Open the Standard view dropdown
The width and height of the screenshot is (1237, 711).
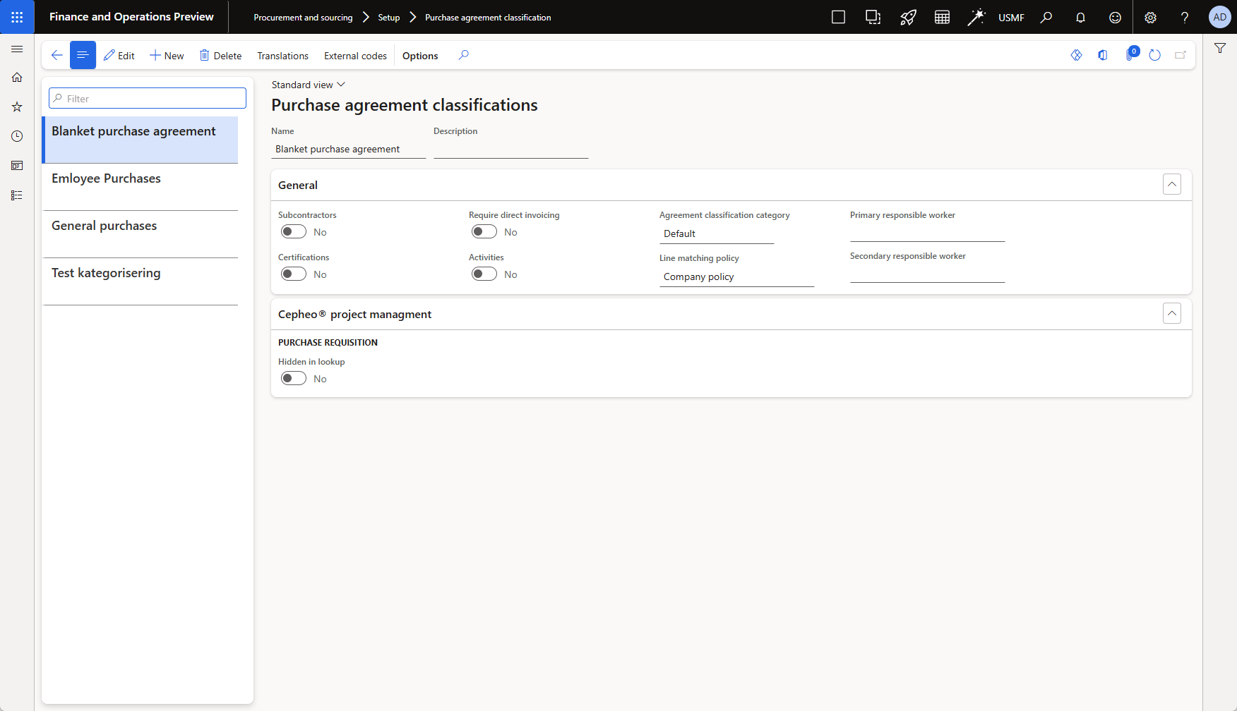(309, 85)
